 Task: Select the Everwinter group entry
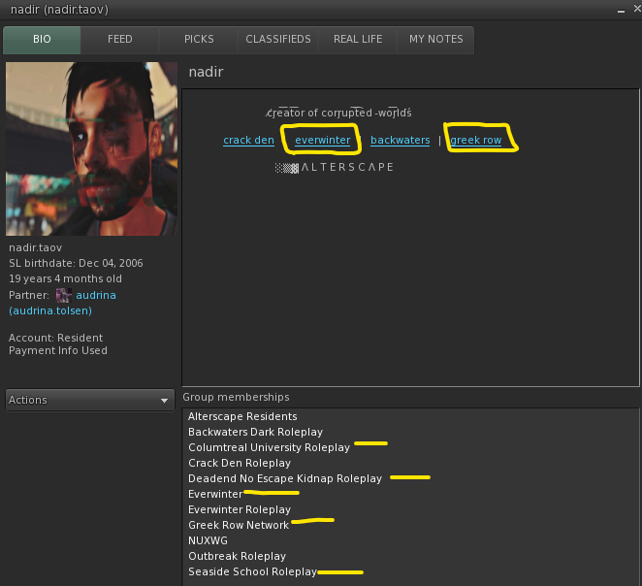tap(215, 494)
